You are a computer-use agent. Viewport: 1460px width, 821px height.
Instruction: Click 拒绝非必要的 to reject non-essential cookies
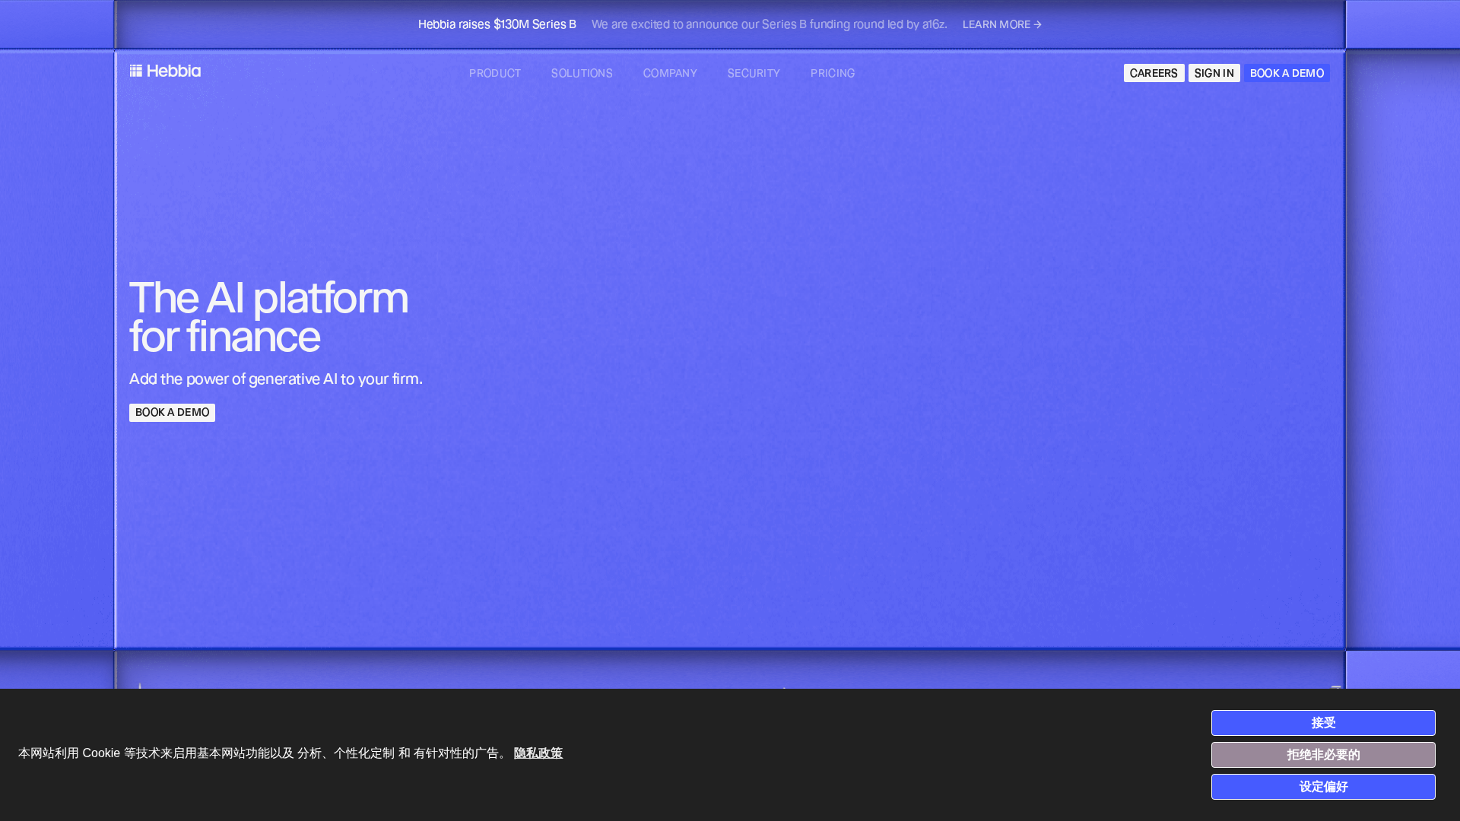1323,755
